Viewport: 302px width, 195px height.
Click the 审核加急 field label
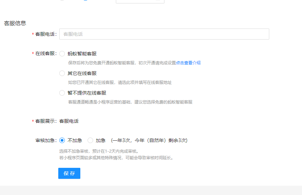46,140
